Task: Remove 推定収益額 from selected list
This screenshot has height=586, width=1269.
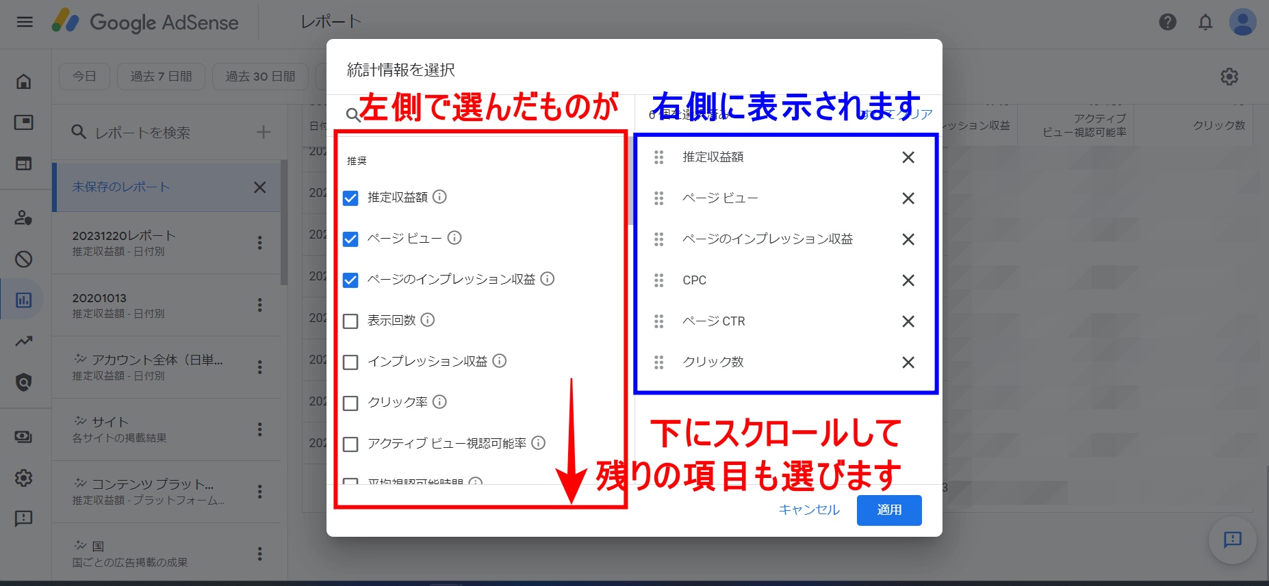Action: point(908,157)
